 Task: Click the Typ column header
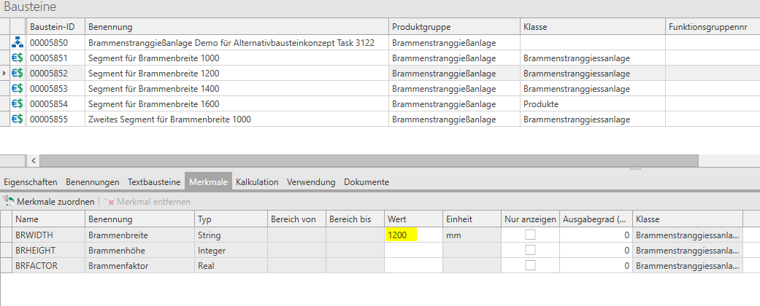point(231,219)
